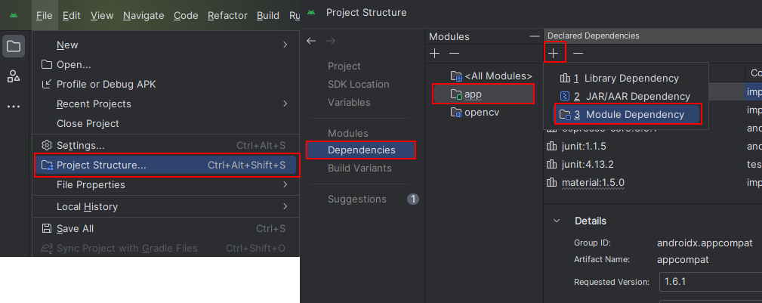Click the more tool windows ellipsis
Screen dimensions: 762x303
pos(14,107)
